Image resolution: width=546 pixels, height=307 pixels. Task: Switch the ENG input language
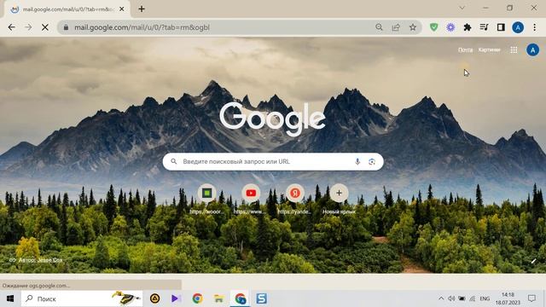pyautogui.click(x=485, y=298)
